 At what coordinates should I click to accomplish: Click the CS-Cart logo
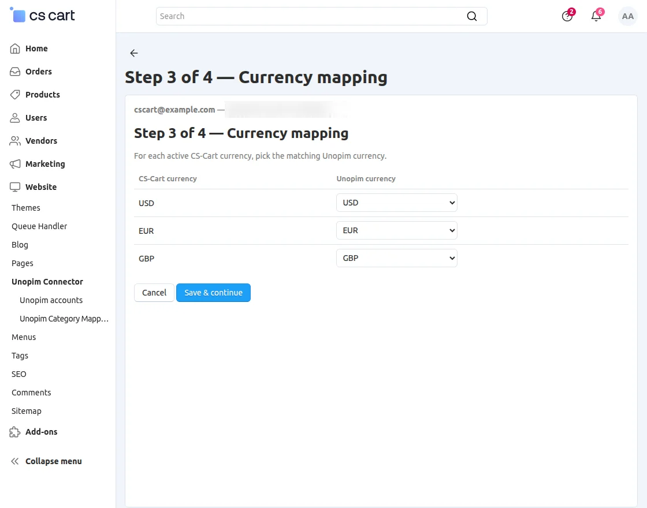(x=42, y=15)
